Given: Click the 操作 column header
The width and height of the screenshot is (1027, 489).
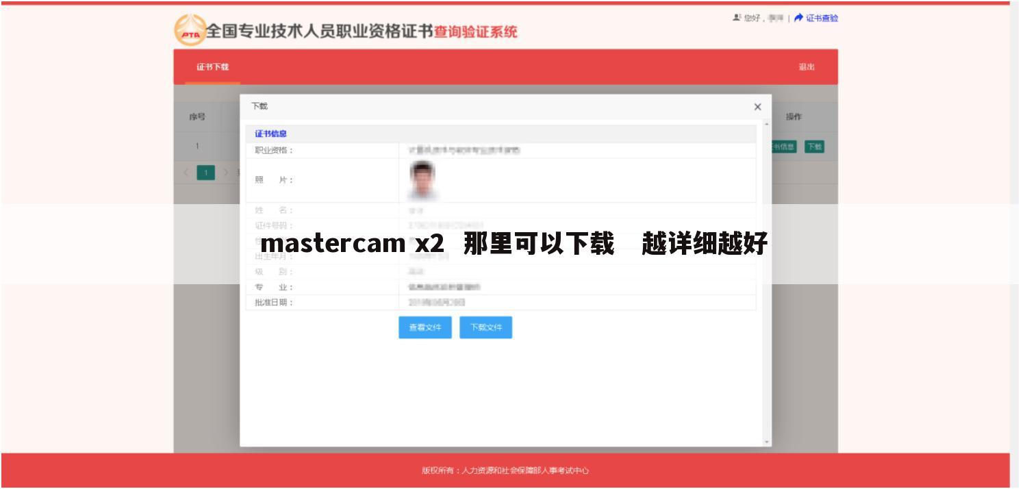Looking at the screenshot, I should [794, 117].
